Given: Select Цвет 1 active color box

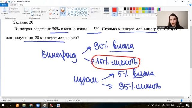Looking at the screenshot, I should click(x=115, y=12).
